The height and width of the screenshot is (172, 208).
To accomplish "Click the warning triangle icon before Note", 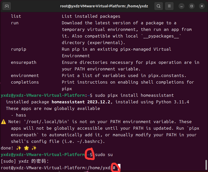I will (4, 122).
